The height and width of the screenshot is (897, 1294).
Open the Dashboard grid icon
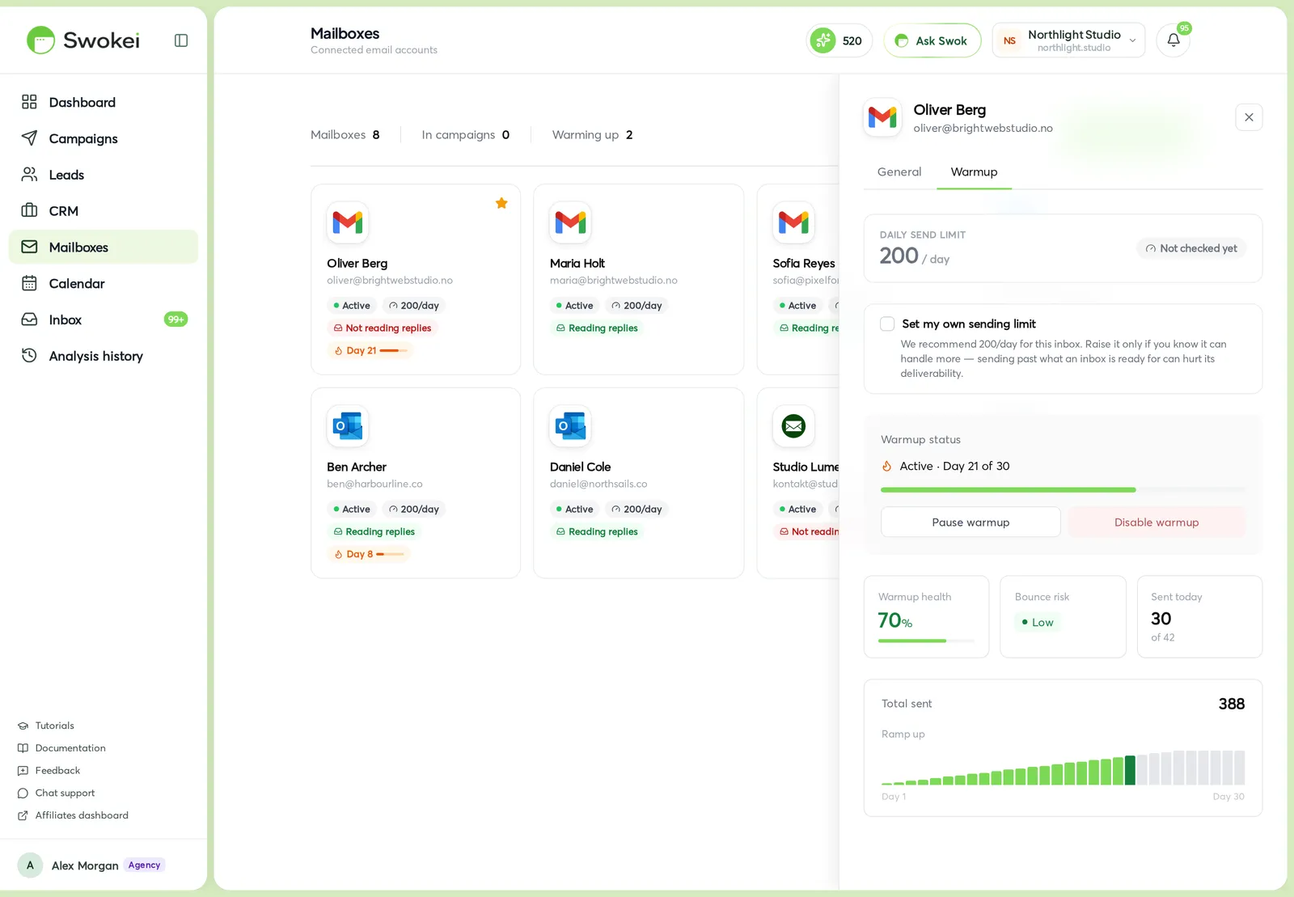[x=29, y=102]
